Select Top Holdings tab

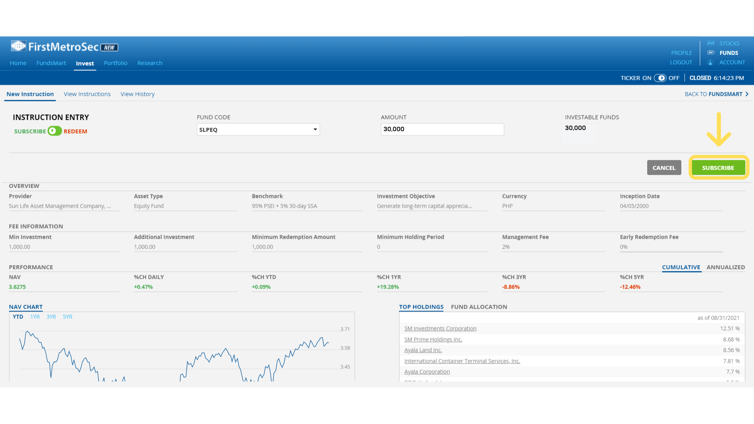click(421, 307)
